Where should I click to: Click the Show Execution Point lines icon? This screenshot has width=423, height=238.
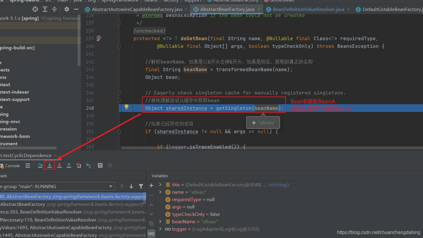point(28,166)
